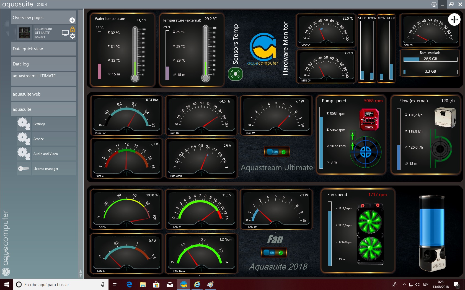Click the Settings entry in sidebar
This screenshot has height=290, width=465.
point(39,124)
